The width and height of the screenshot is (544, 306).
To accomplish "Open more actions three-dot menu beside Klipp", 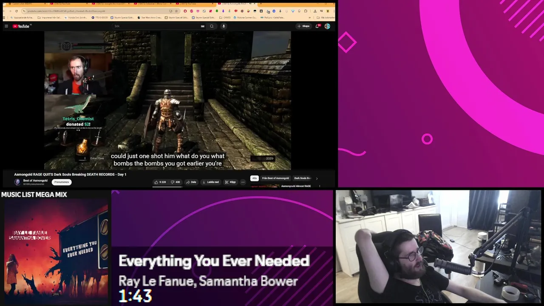I will (243, 182).
